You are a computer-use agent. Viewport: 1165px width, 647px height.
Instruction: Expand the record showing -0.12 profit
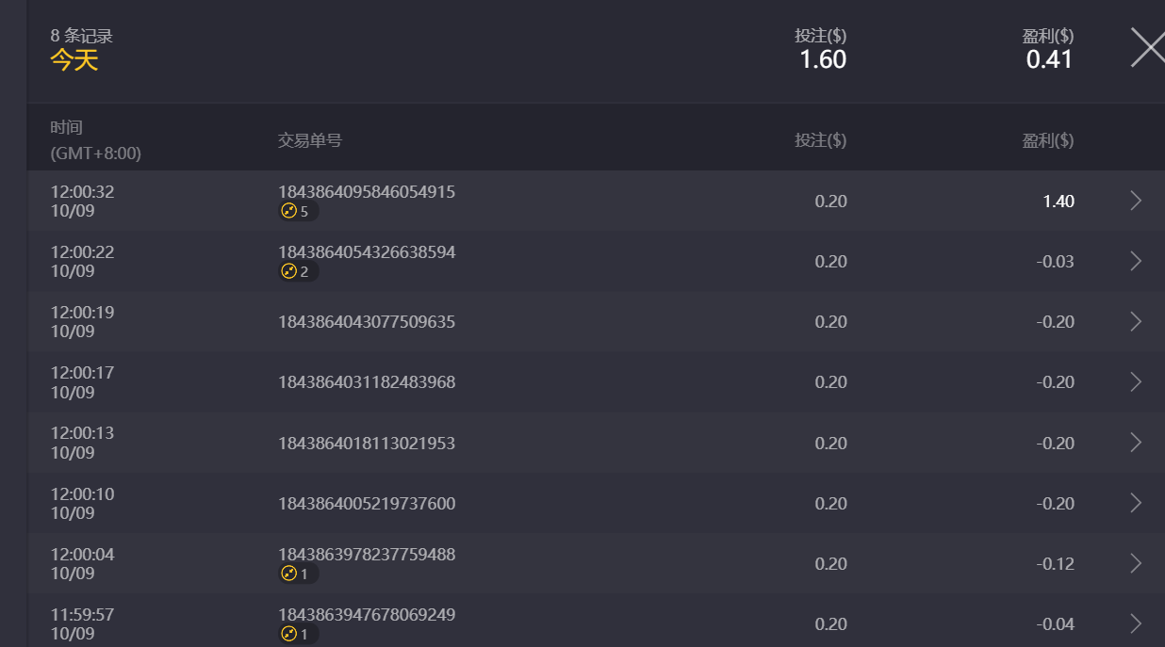point(1135,563)
